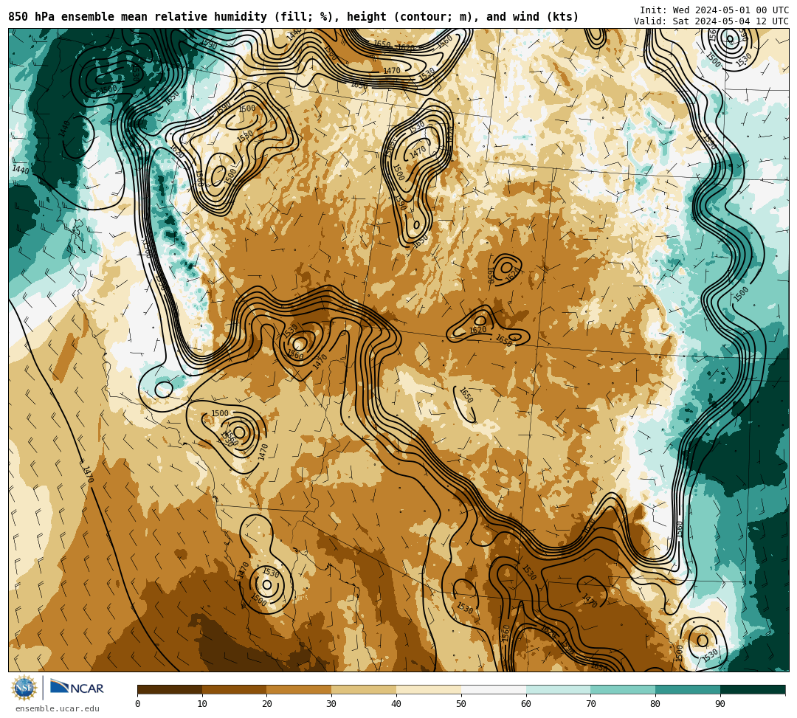Click the NSF logo
797x718 pixels.
[x=24, y=688]
